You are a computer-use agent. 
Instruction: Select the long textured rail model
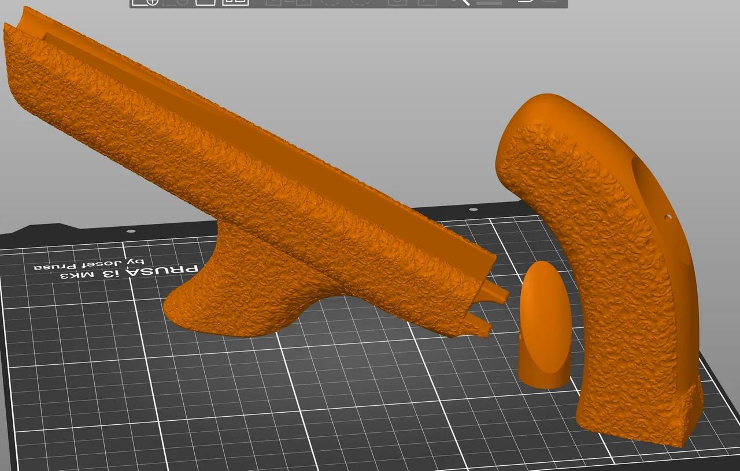pyautogui.click(x=231, y=173)
